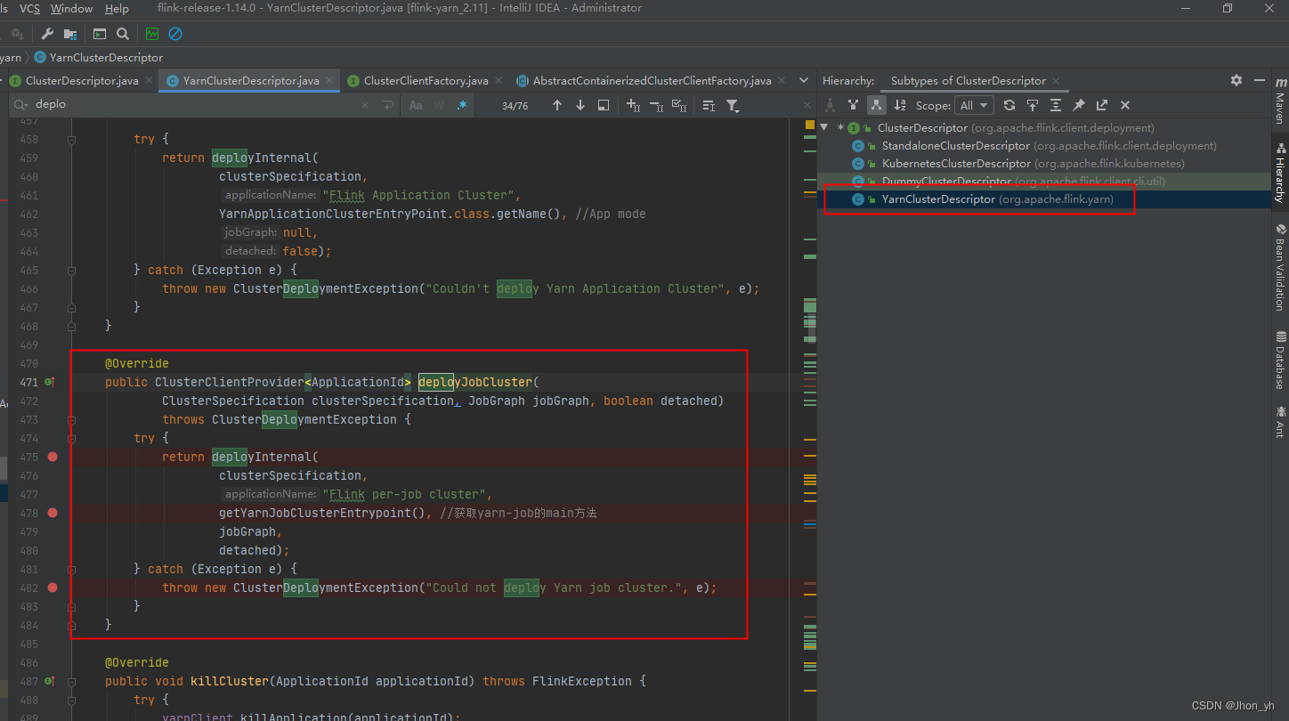Image resolution: width=1289 pixels, height=721 pixels.
Task: Open the Project Structure wrench icon
Action: coord(47,34)
